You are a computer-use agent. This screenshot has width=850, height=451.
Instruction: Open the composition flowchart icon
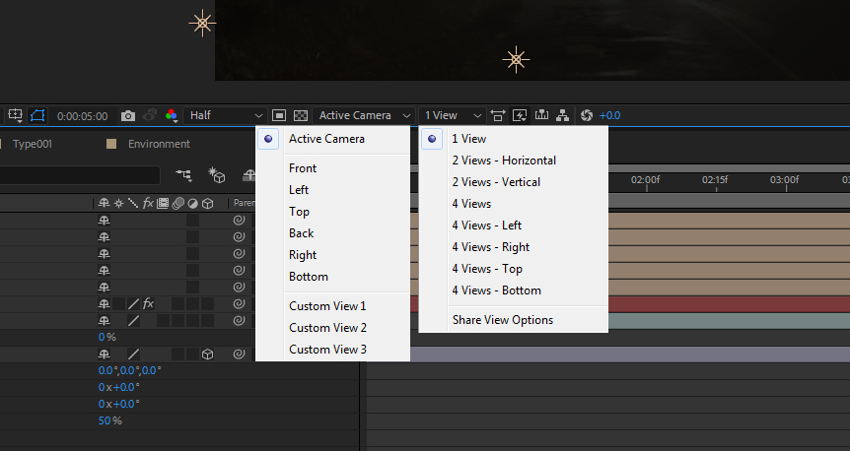(562, 115)
